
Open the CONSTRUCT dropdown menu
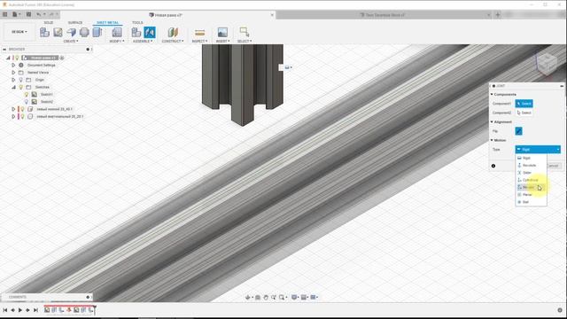pyautogui.click(x=173, y=42)
